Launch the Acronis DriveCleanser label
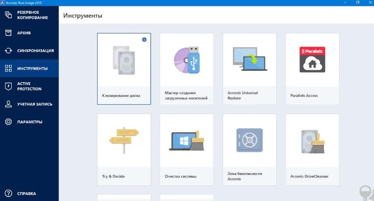 tap(309, 176)
